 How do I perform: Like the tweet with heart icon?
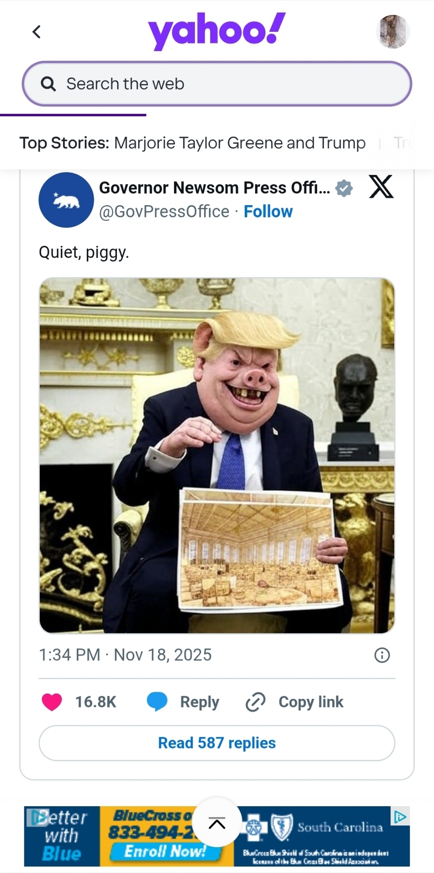coord(52,702)
